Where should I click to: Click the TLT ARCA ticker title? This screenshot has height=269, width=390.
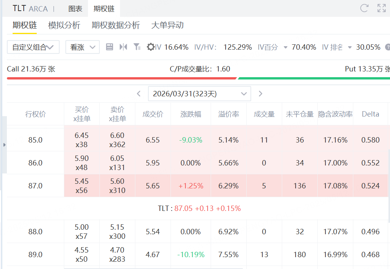coord(30,8)
